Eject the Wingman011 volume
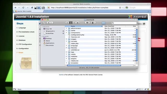 [x=63, y=31]
